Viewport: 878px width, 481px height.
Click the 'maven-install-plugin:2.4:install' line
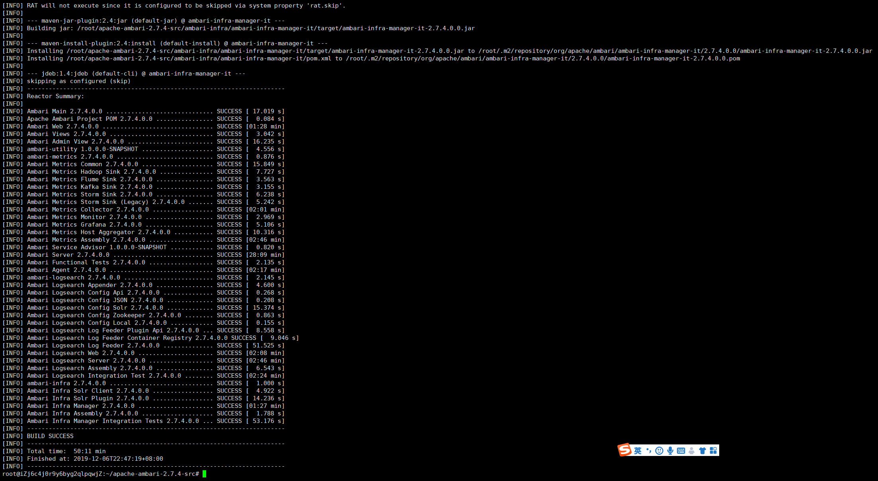(165, 43)
